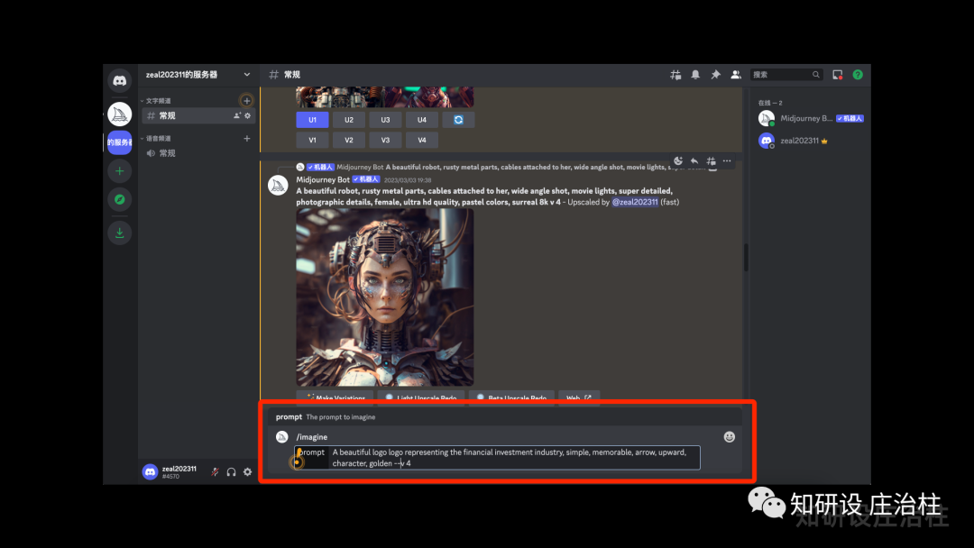Open the threads icon in header

click(675, 75)
